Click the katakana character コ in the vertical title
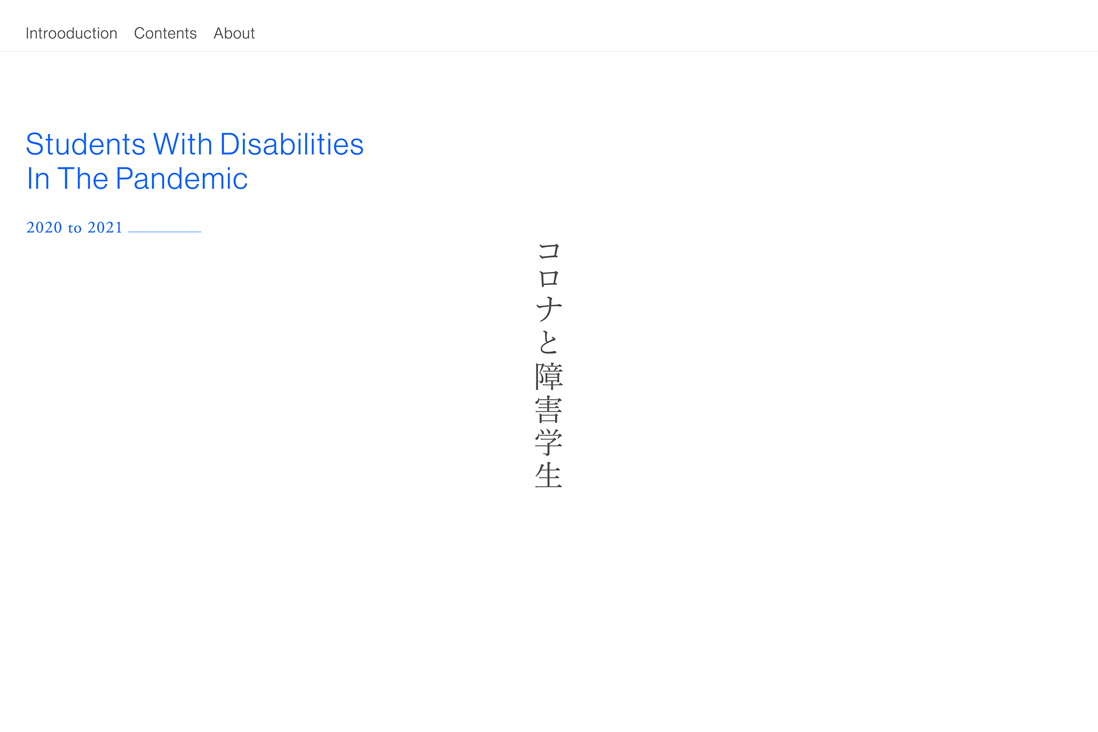Screen dimensions: 1098x732 point(548,251)
